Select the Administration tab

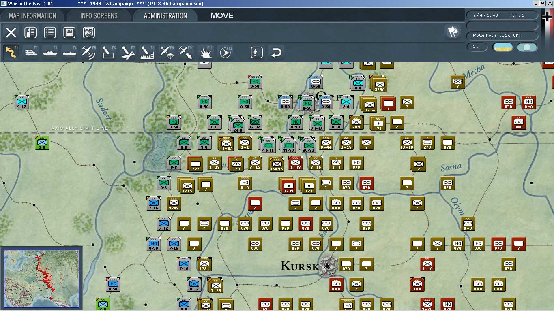(x=165, y=16)
